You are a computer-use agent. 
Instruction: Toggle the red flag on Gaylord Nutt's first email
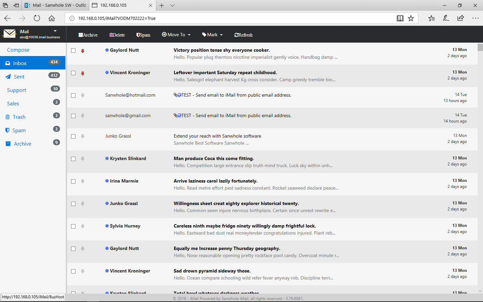pyautogui.click(x=83, y=51)
